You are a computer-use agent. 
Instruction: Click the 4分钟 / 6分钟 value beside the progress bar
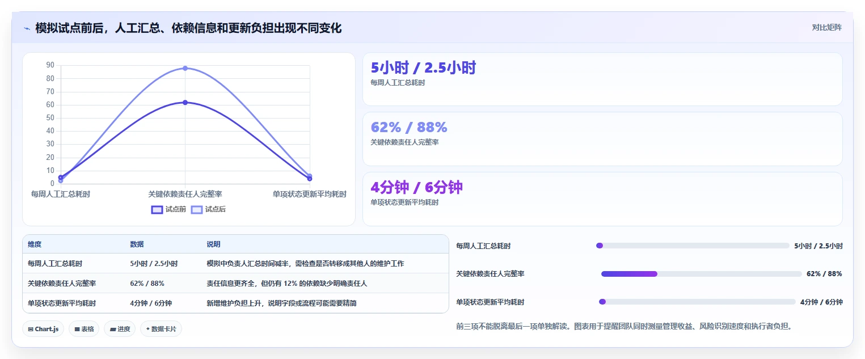(x=821, y=302)
